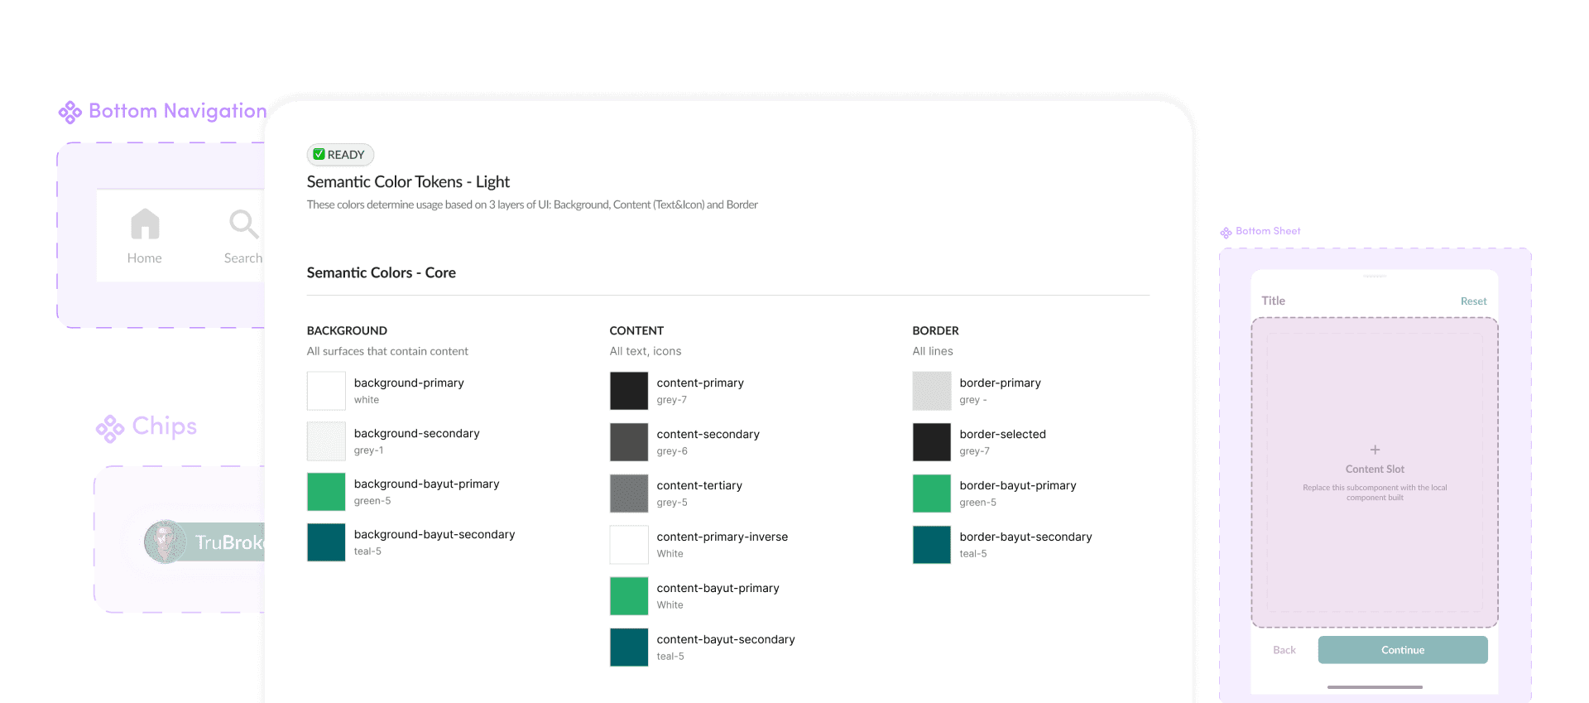Image resolution: width=1589 pixels, height=703 pixels.
Task: Select the background-bayut-primary green swatch
Action: 326,492
